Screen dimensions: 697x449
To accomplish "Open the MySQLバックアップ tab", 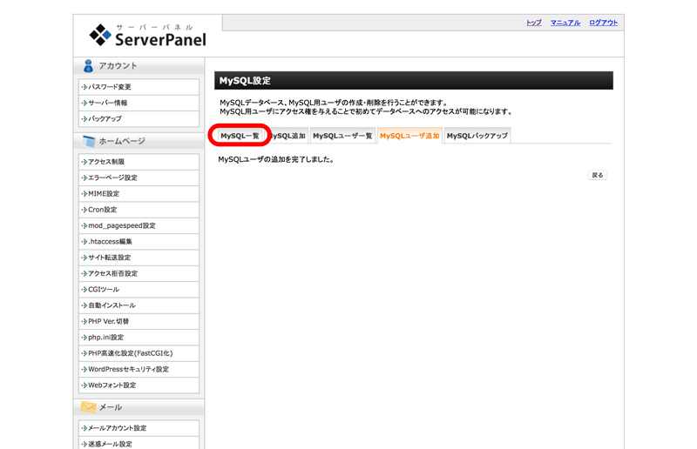I will coord(477,136).
